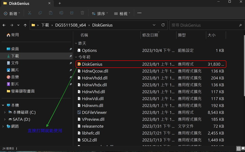Viewport: 245px width, 152px height.
Task: Click DG5511508_x64 in breadcrumb path
Action: coord(70,25)
